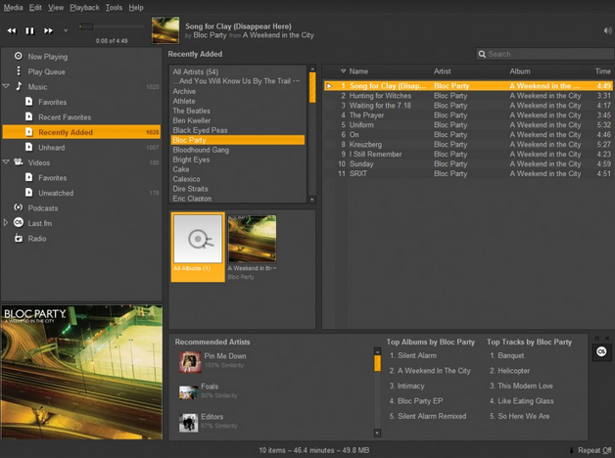Viewport: 615px width, 458px height.
Task: Click the Last.fm button beside recommendations
Action: coord(602,352)
